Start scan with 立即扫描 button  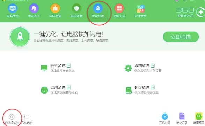181,37
